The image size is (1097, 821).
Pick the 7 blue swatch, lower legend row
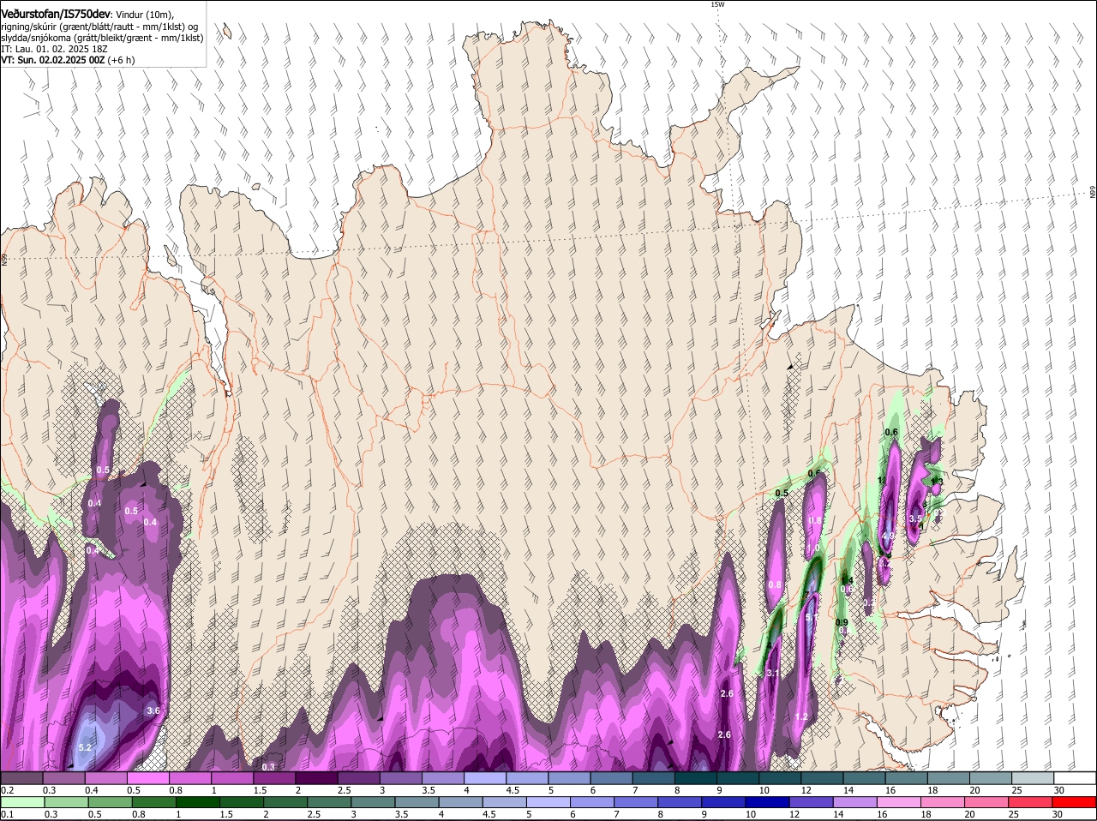click(636, 802)
